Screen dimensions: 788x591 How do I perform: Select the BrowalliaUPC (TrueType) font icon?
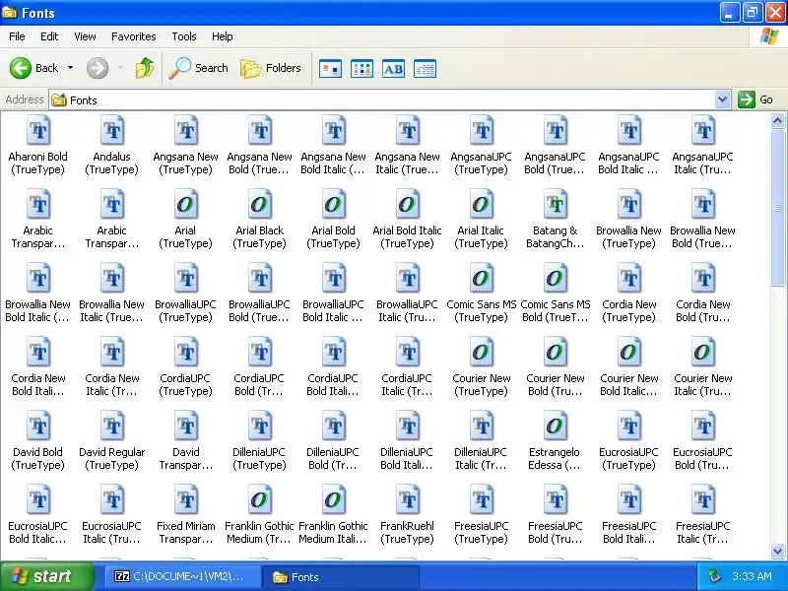186,279
